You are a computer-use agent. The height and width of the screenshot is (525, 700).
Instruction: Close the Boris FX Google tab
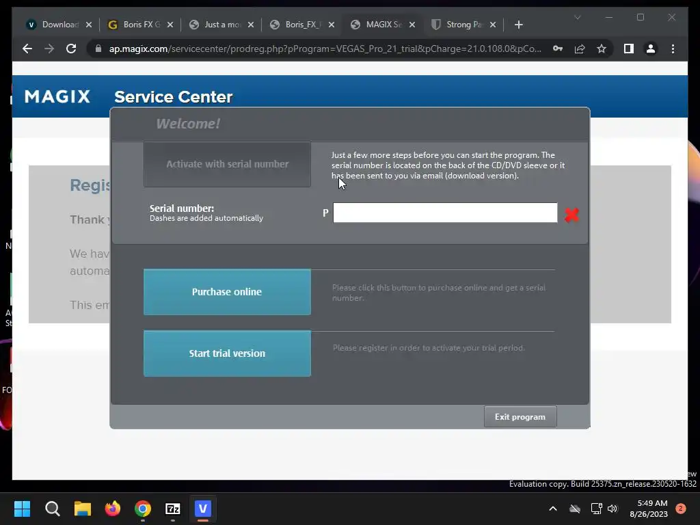click(x=170, y=25)
